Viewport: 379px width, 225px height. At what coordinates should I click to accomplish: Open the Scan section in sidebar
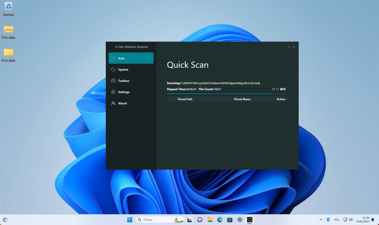131,58
